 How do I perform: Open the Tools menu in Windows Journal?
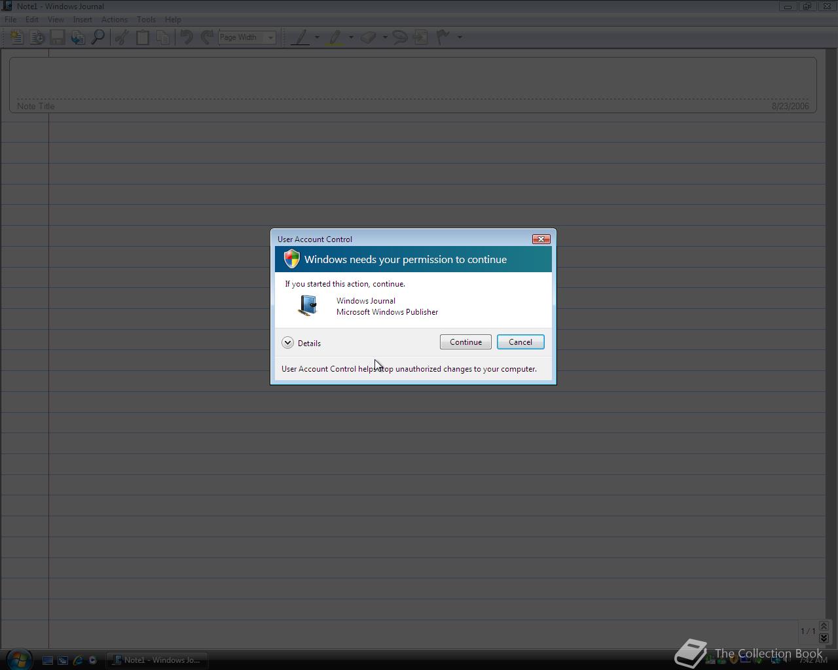(x=146, y=20)
